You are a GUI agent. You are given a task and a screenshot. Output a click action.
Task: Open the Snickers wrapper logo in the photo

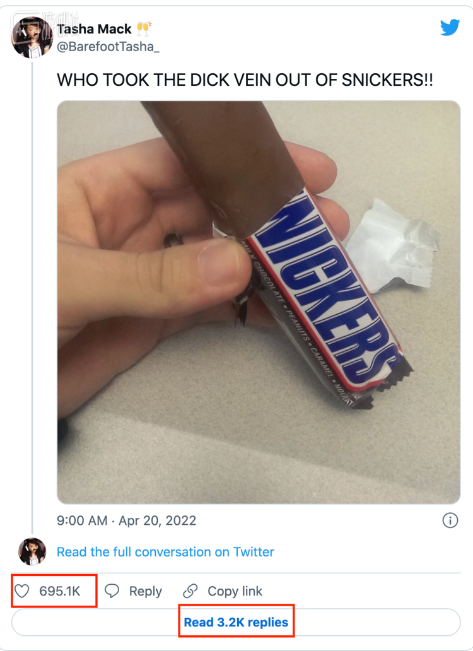pos(328,290)
